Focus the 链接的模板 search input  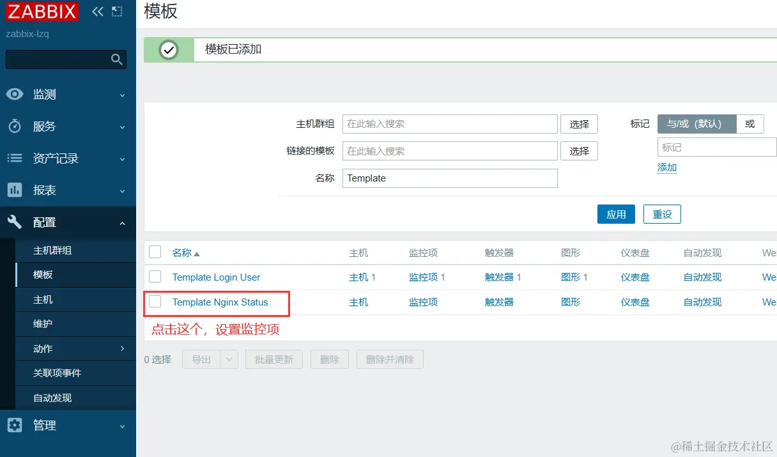coord(450,151)
